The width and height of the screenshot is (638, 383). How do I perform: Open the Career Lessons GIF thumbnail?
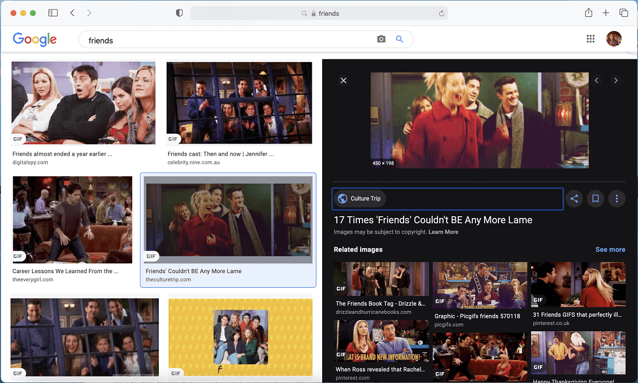73,220
